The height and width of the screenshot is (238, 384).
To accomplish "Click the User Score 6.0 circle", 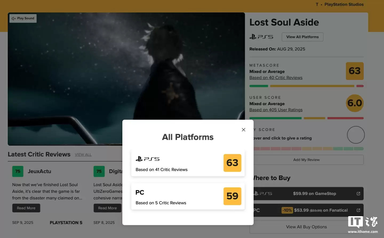I will (x=354, y=103).
